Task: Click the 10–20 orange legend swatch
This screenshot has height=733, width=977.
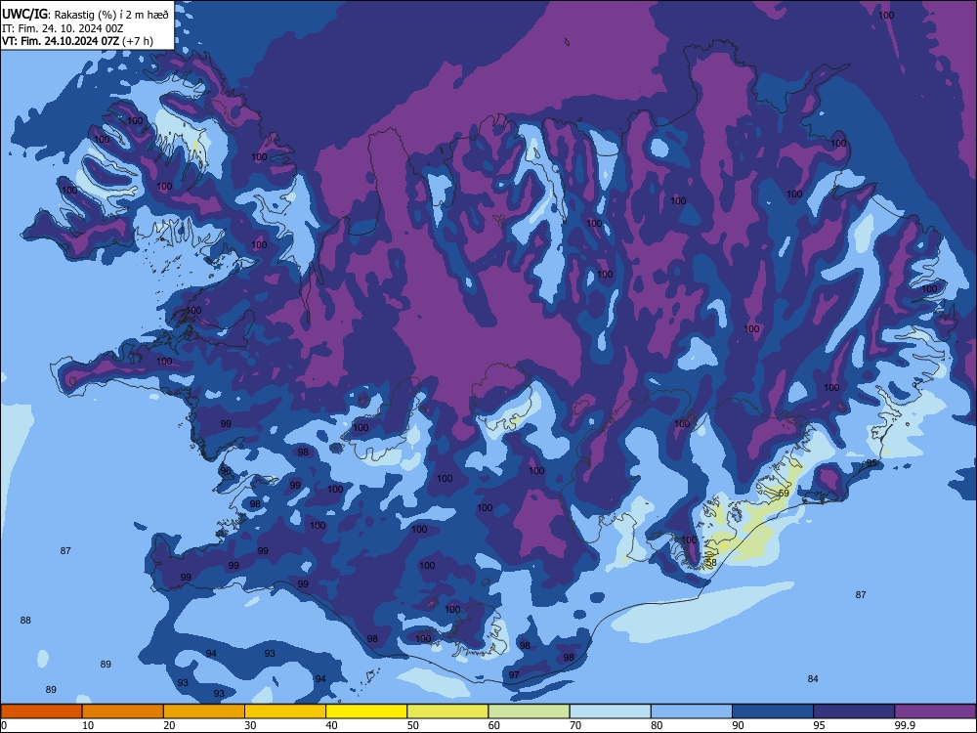Action: 123,711
